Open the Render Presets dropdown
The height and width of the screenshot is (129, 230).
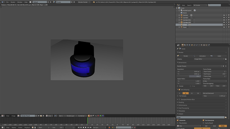tap(199, 66)
